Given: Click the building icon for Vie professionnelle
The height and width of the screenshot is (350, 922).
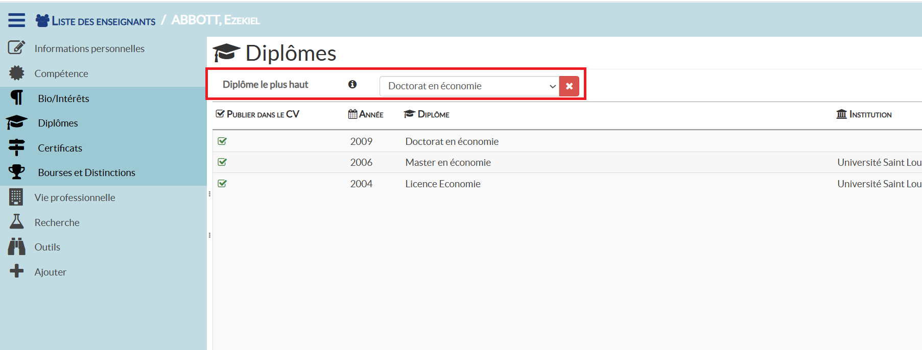Looking at the screenshot, I should coord(16,197).
